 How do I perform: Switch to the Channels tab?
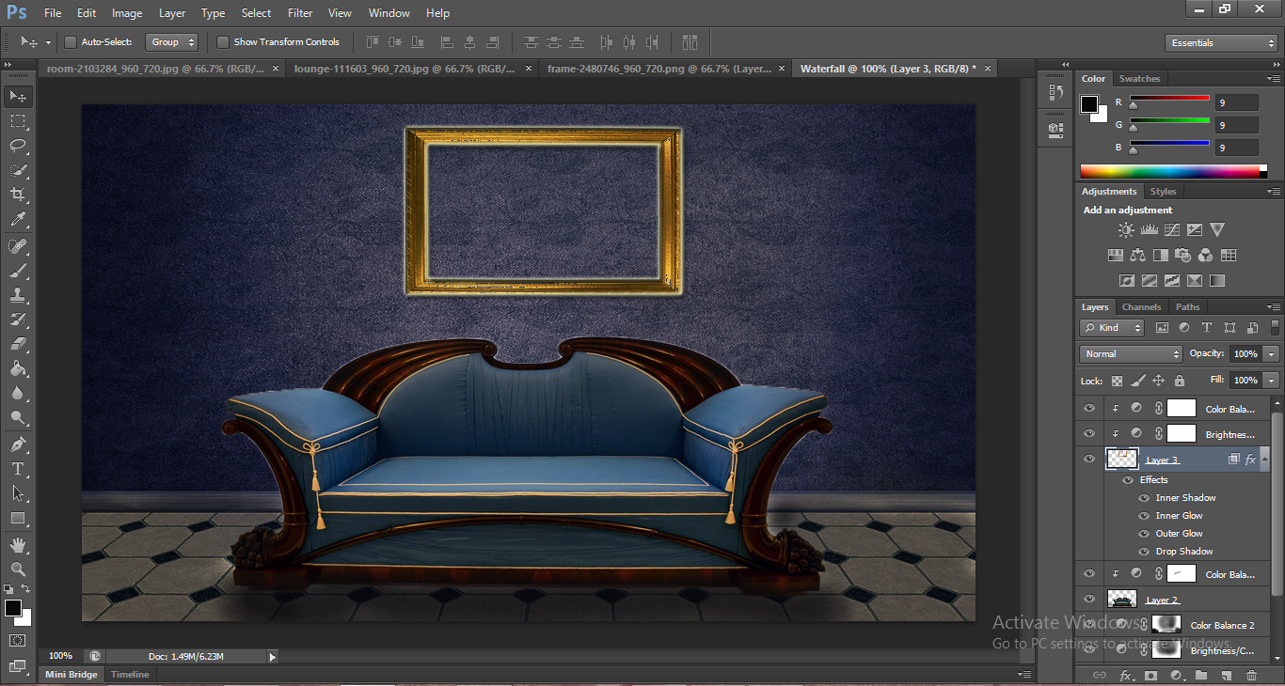(x=1141, y=307)
